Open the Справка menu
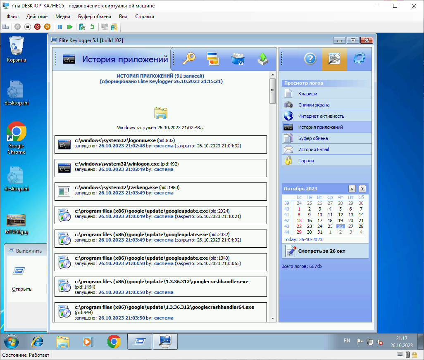The image size is (424, 360). click(x=145, y=17)
